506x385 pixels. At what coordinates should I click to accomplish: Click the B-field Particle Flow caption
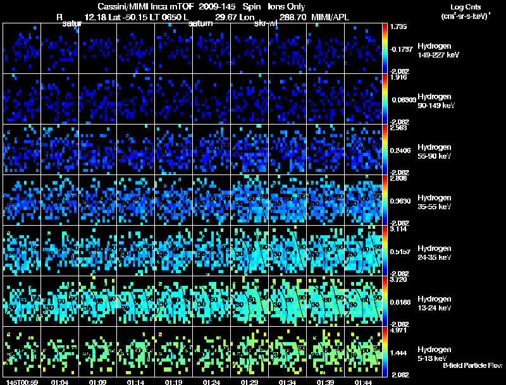[x=472, y=365]
